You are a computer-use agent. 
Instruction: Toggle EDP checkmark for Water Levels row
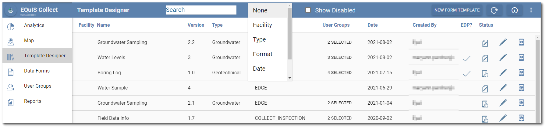pos(466,59)
